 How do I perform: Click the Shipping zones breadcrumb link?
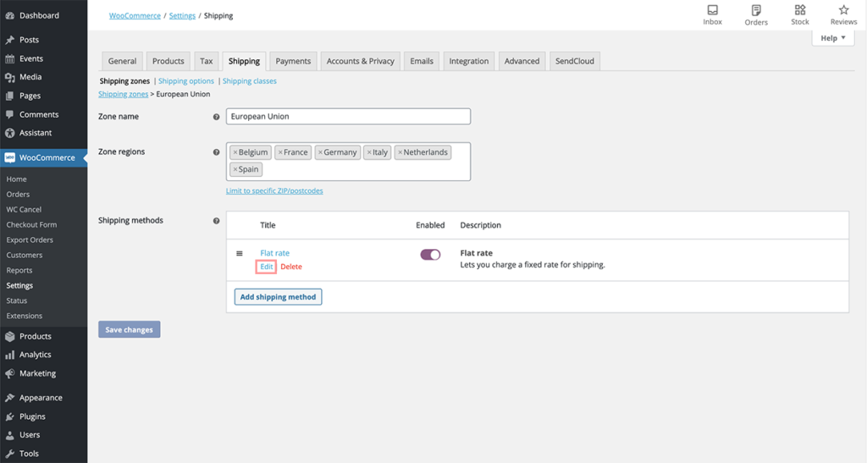tap(124, 95)
